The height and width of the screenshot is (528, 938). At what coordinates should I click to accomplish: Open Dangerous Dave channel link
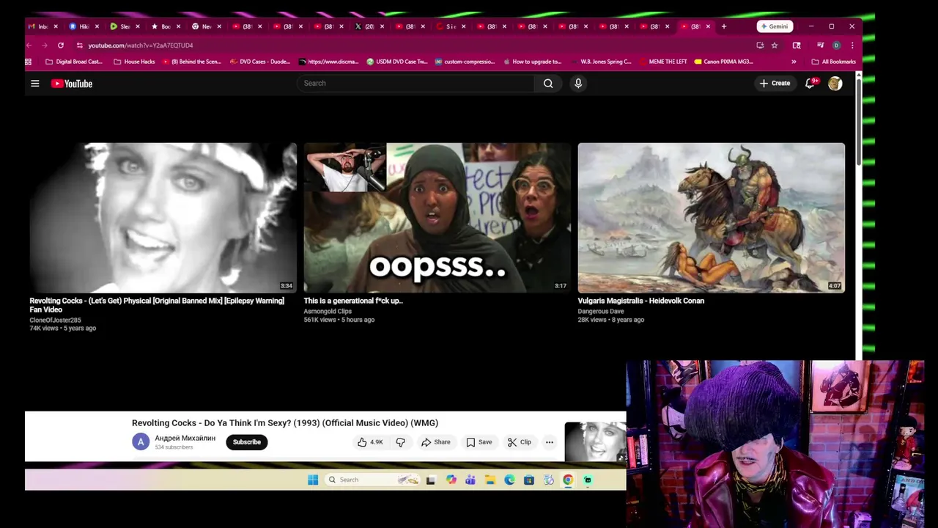601,311
